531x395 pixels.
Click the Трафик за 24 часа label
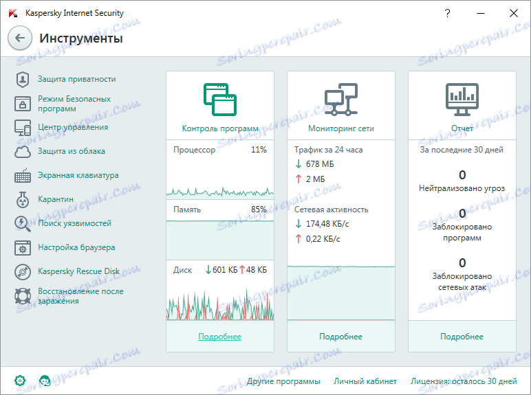(x=329, y=150)
